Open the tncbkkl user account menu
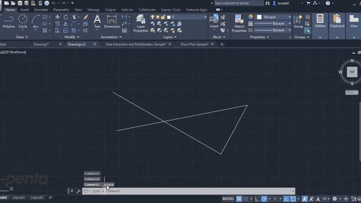The width and height of the screenshot is (361, 203). coord(281,3)
